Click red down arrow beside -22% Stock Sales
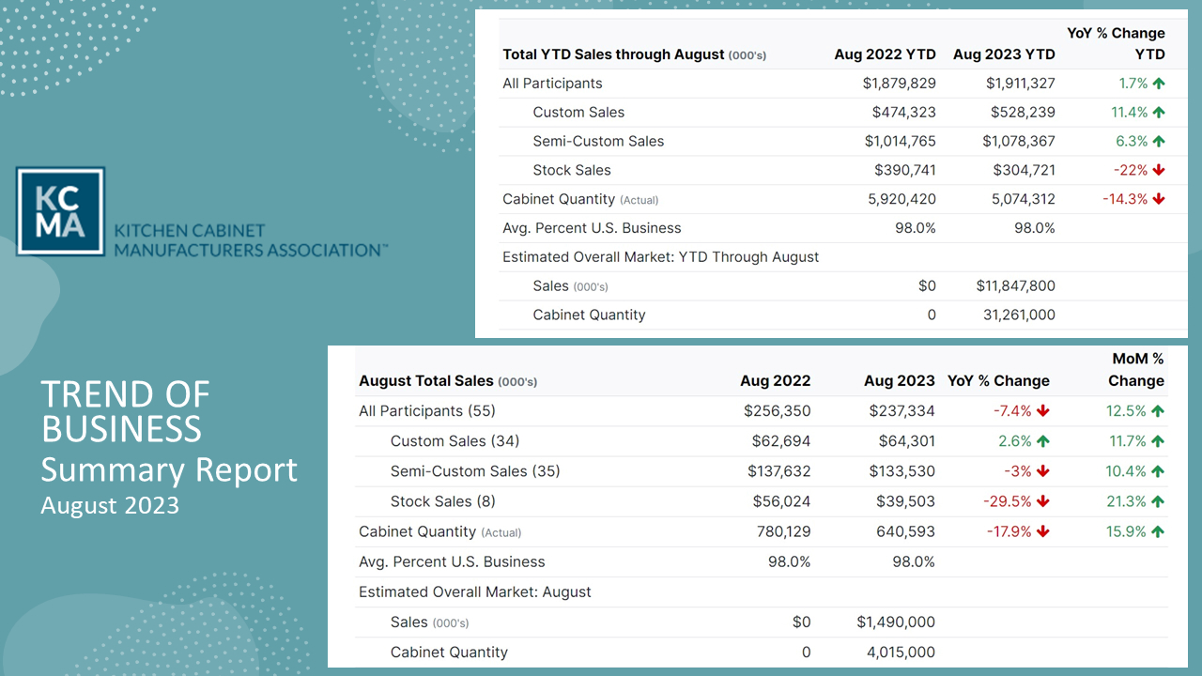1202x676 pixels. coord(1159,170)
